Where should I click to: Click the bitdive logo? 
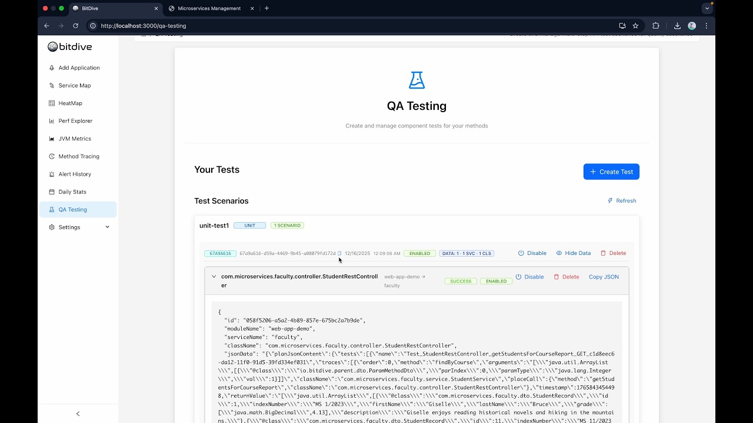tap(70, 46)
